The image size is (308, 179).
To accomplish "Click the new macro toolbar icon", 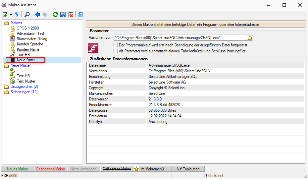I will pos(5,15).
